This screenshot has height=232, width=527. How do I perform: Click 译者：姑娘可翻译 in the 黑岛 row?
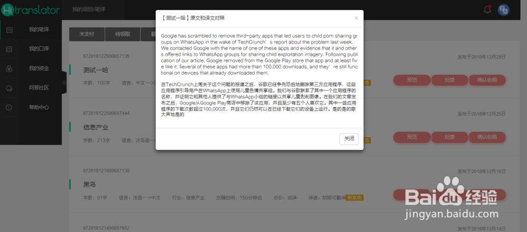click(327, 198)
